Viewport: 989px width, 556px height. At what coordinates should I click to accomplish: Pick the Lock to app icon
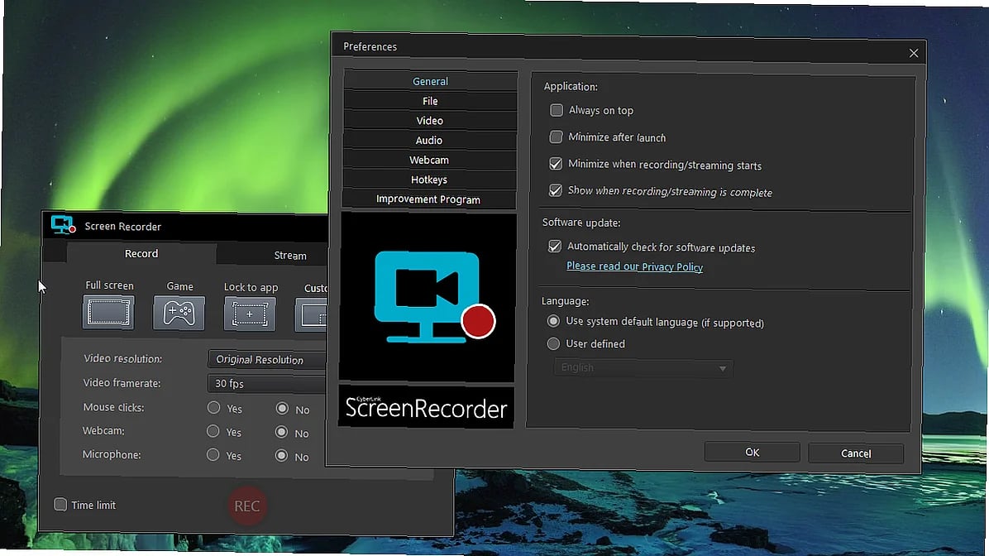(250, 314)
